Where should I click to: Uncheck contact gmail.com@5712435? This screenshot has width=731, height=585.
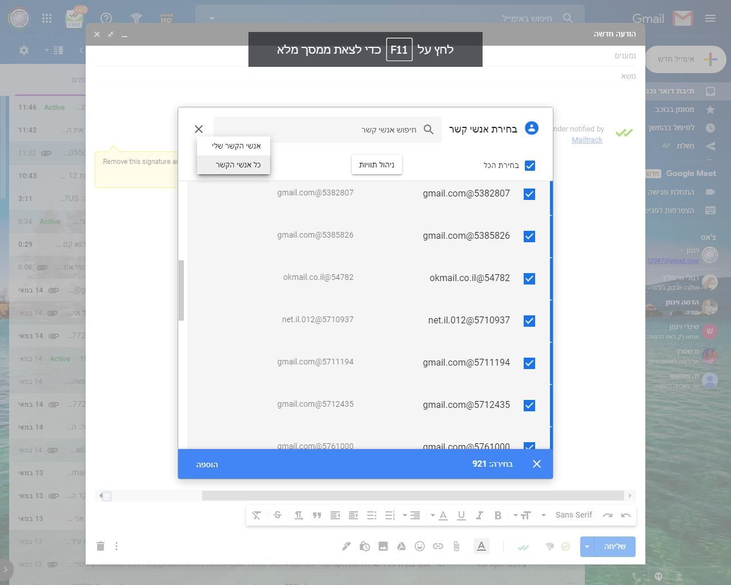529,406
